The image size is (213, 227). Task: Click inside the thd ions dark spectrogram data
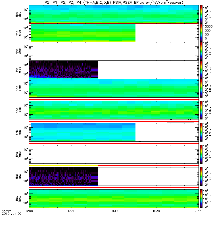(x=63, y=176)
